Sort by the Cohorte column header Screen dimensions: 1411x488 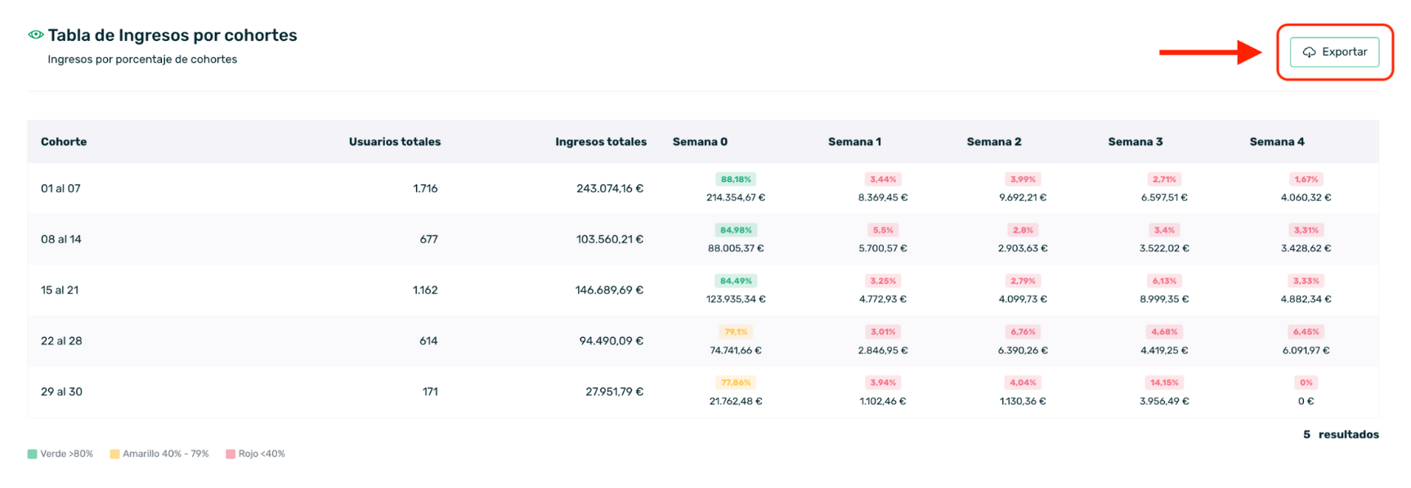tap(64, 142)
